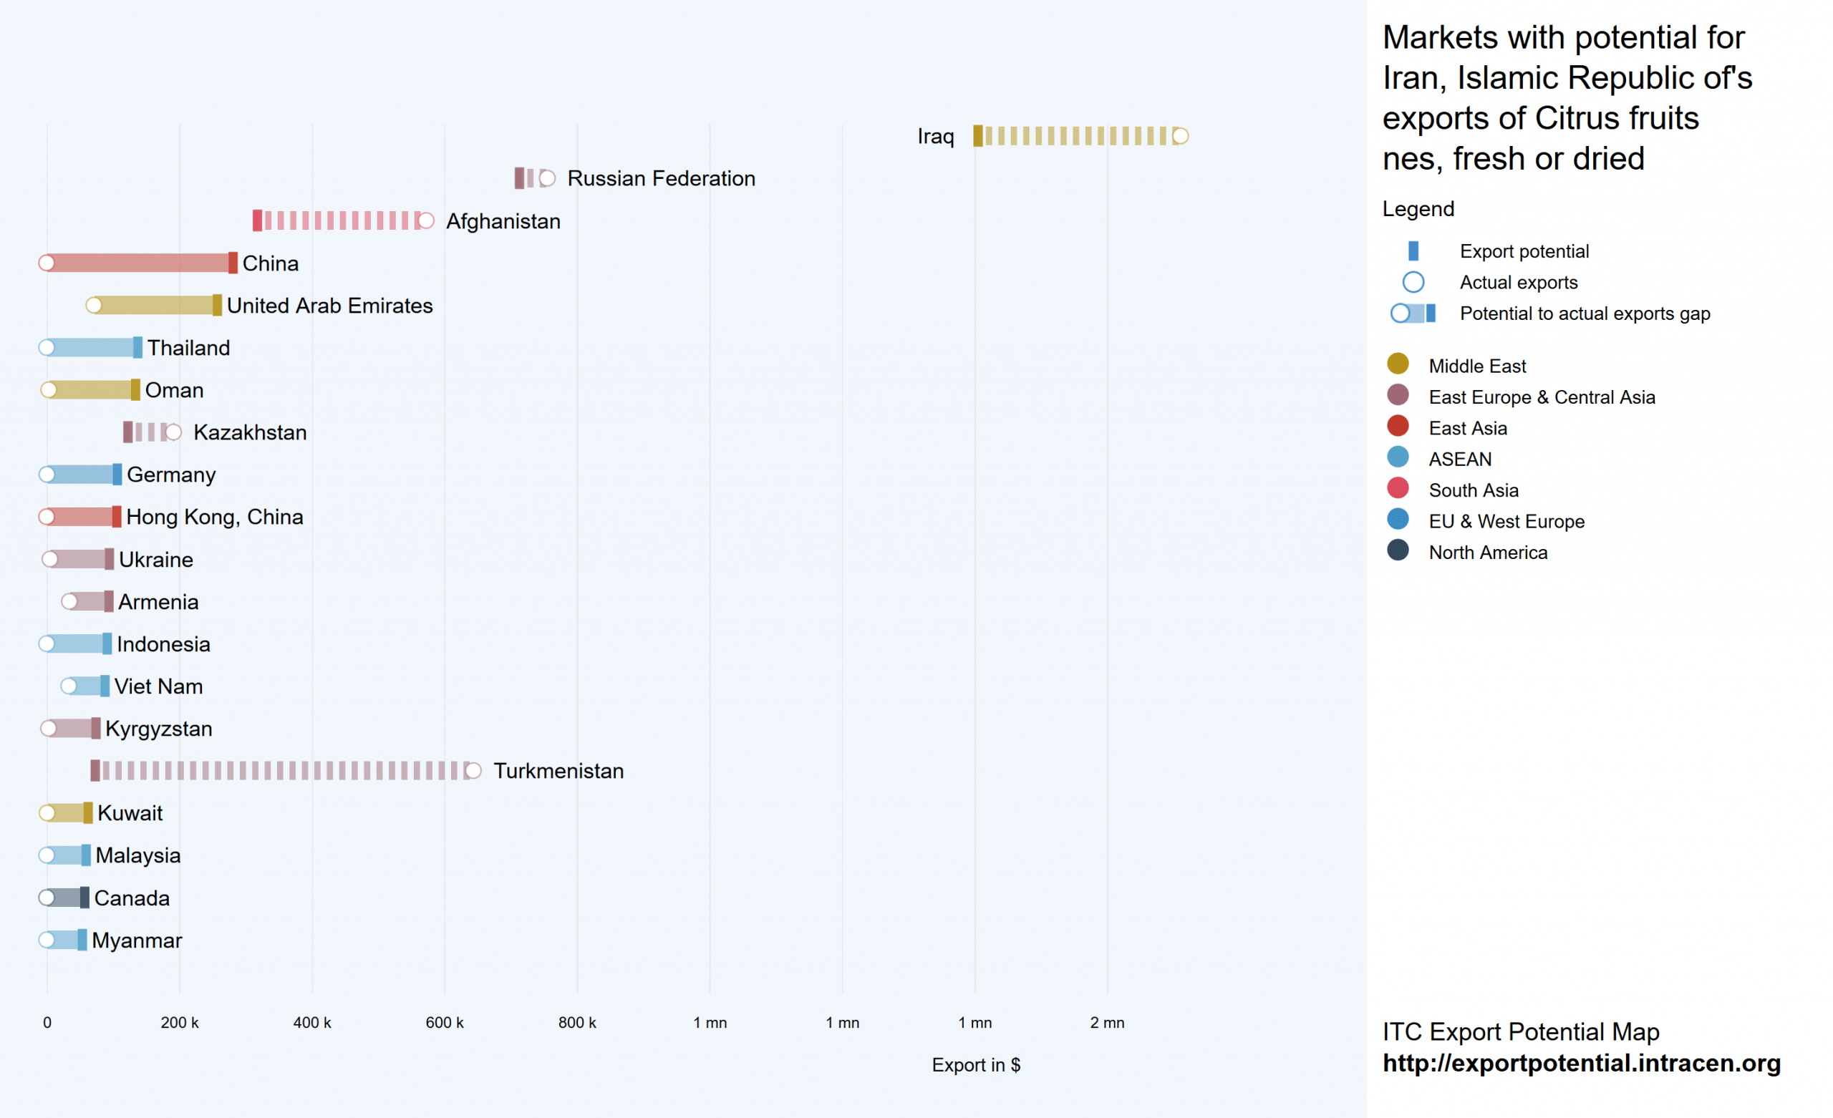
Task: Click the Russian Federation country label
Action: [x=661, y=178]
